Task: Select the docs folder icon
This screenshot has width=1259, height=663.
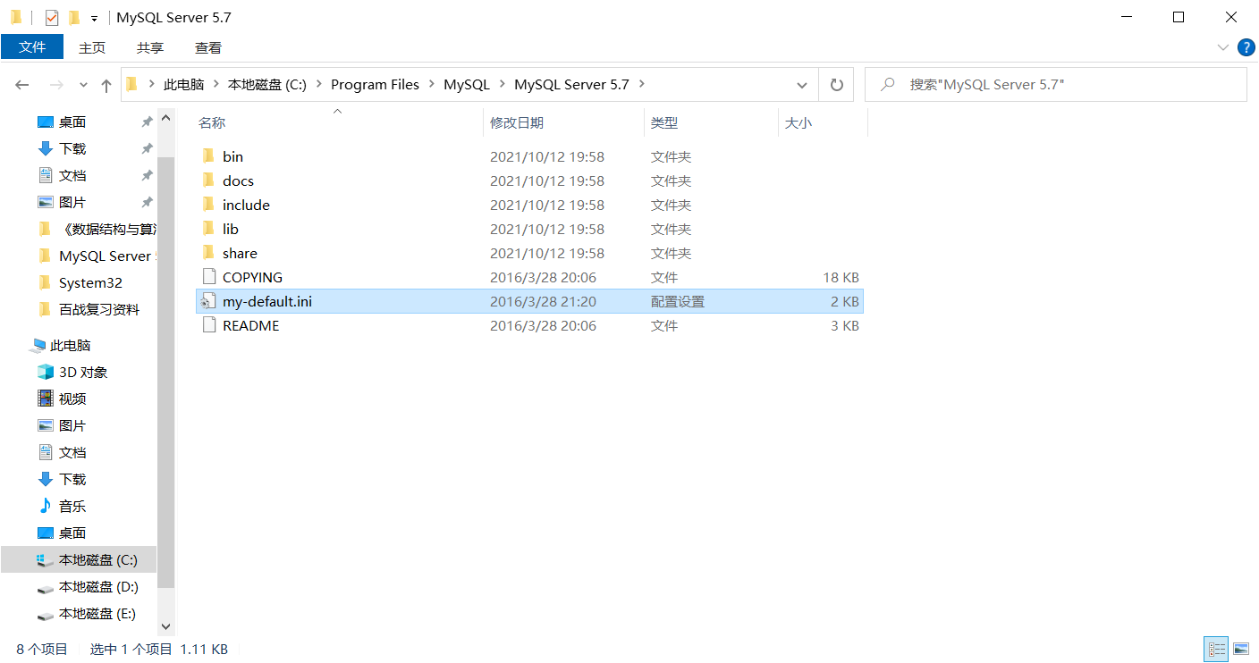Action: 208,180
